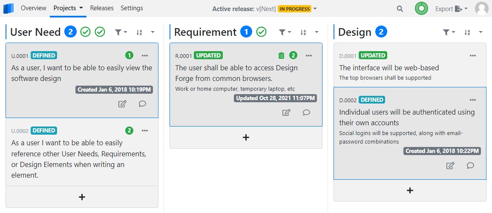Open the user profile avatar
The image size is (492, 213).
pos(482,9)
